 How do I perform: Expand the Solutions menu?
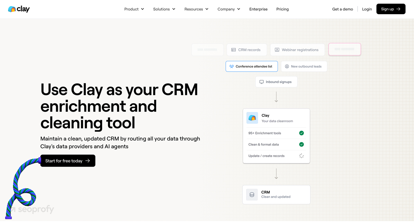164,9
